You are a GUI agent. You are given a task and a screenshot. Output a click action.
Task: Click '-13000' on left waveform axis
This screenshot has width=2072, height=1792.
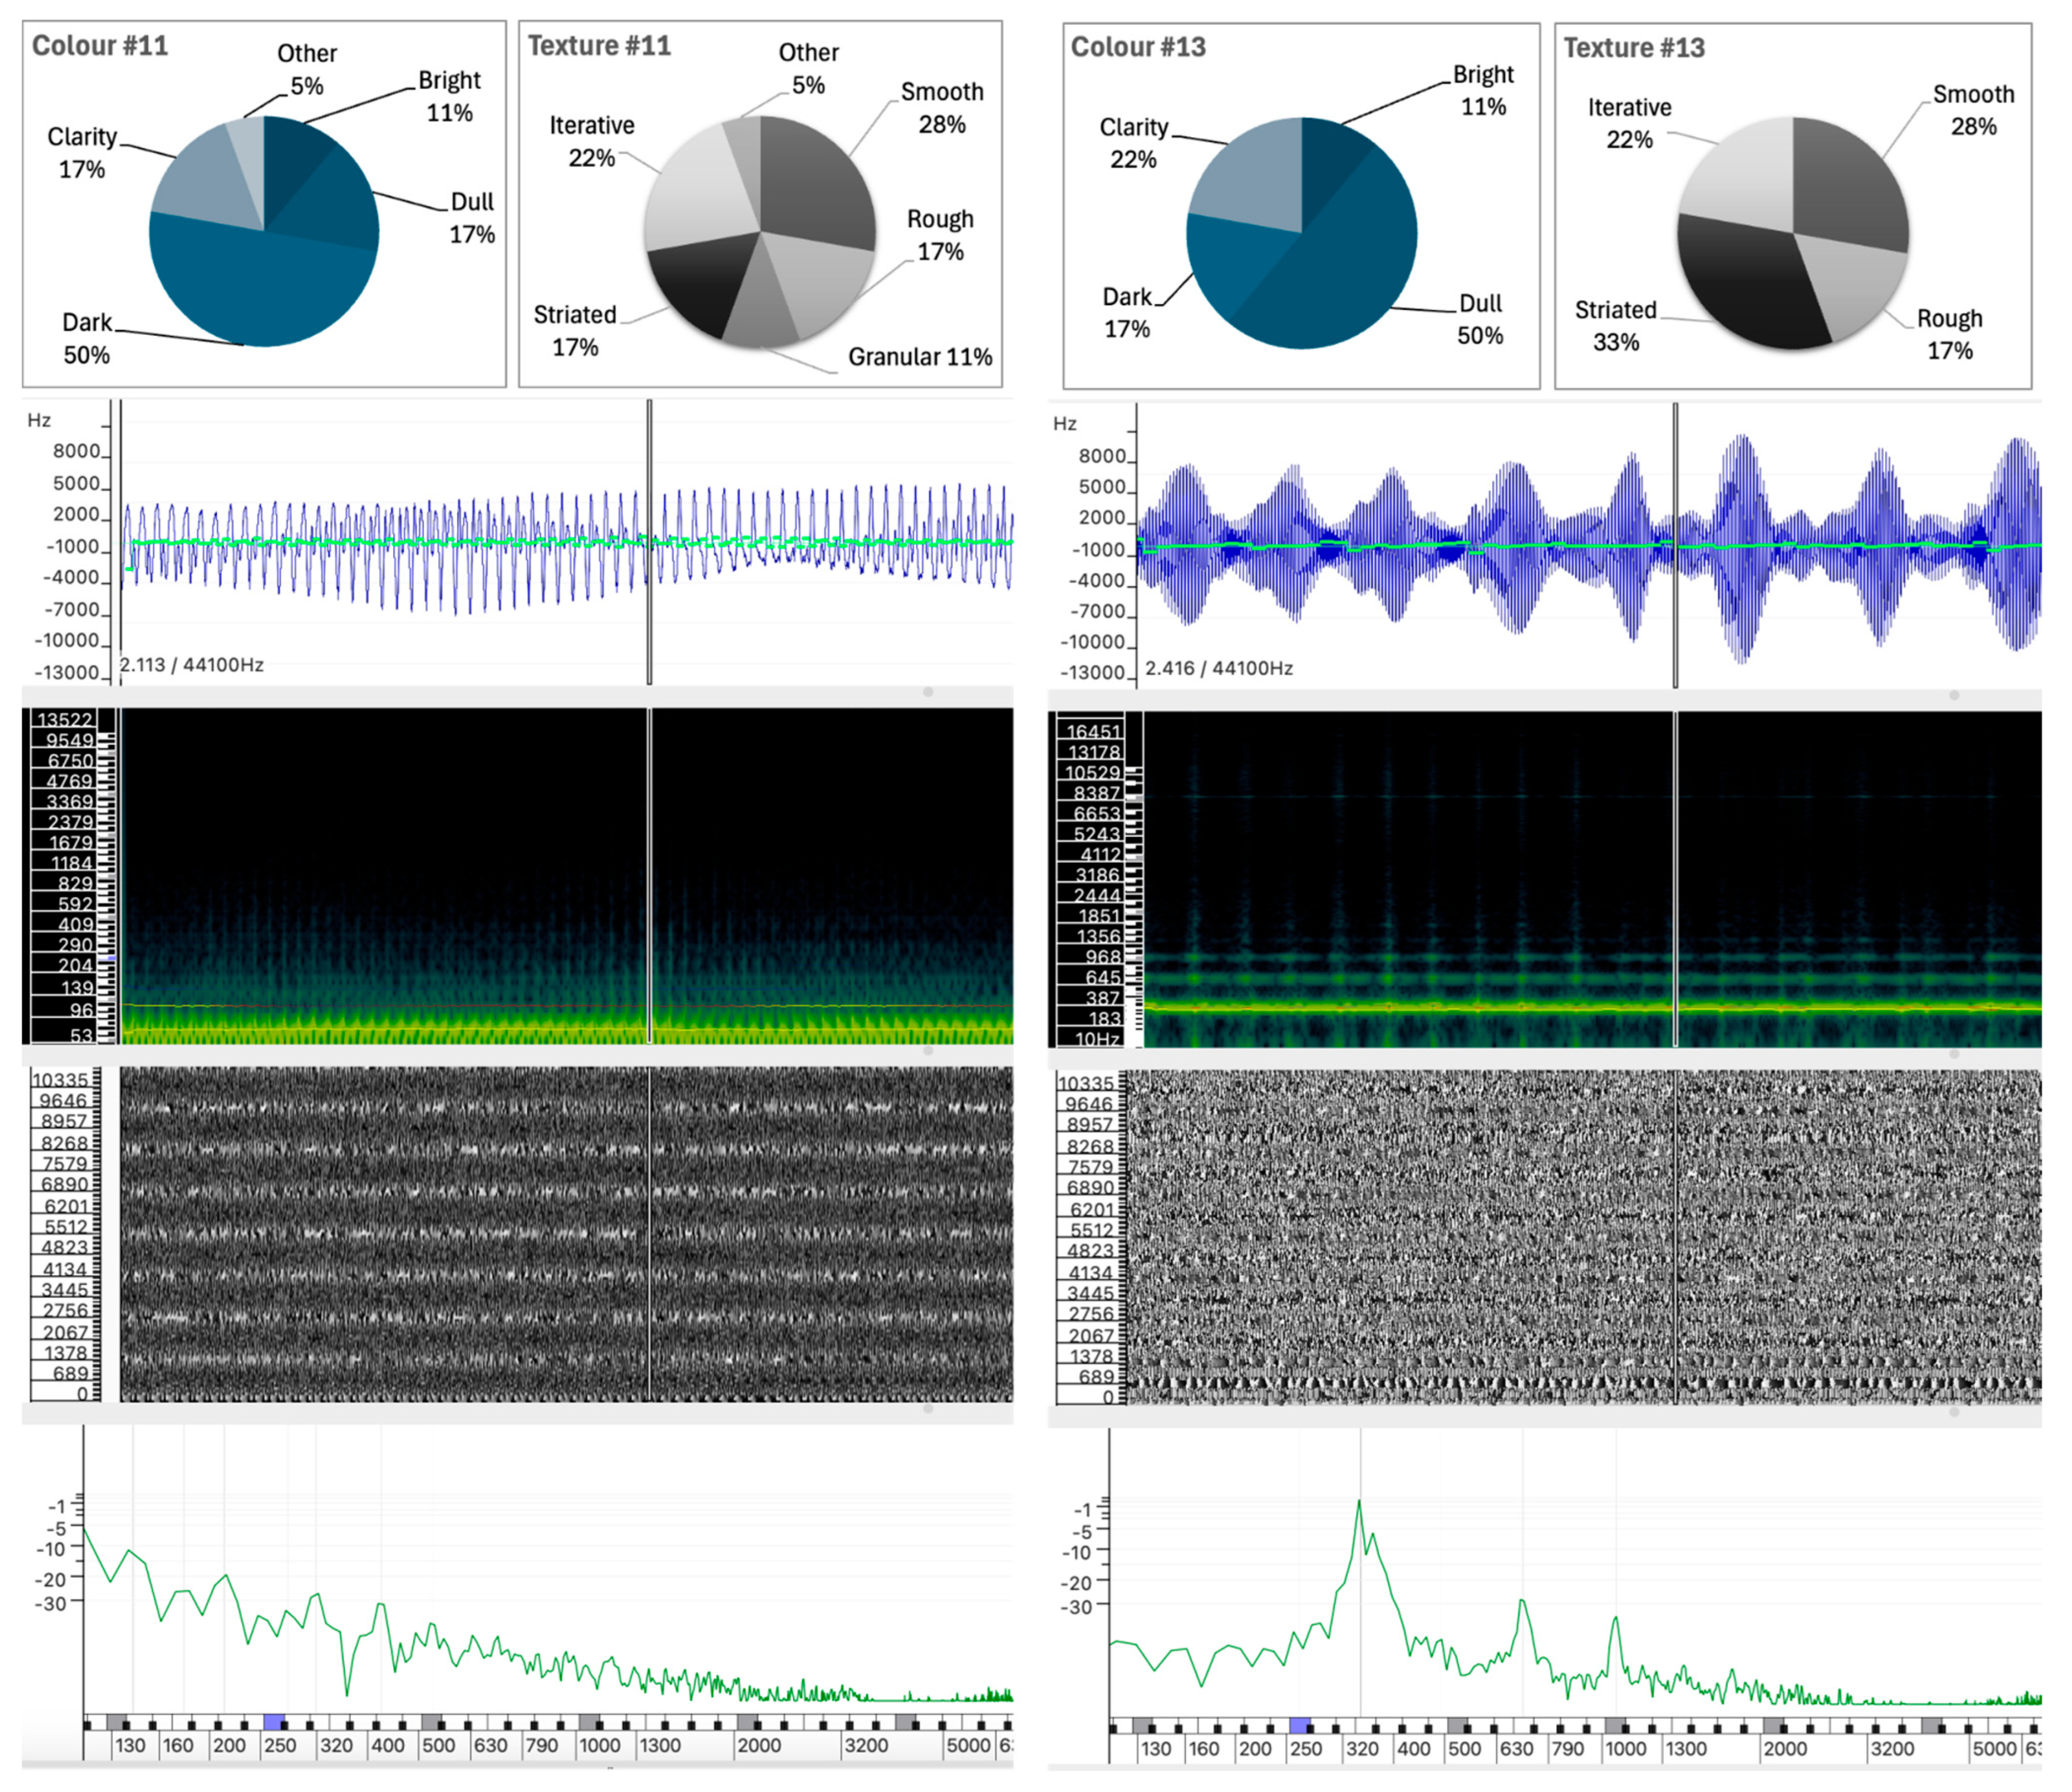click(x=66, y=672)
